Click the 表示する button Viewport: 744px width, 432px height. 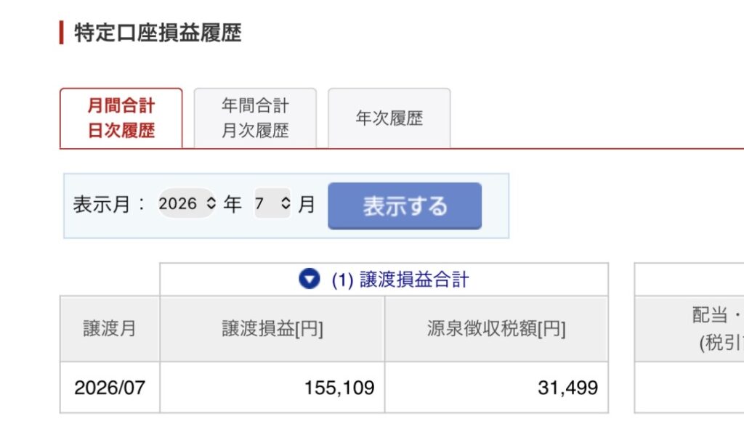coord(405,205)
